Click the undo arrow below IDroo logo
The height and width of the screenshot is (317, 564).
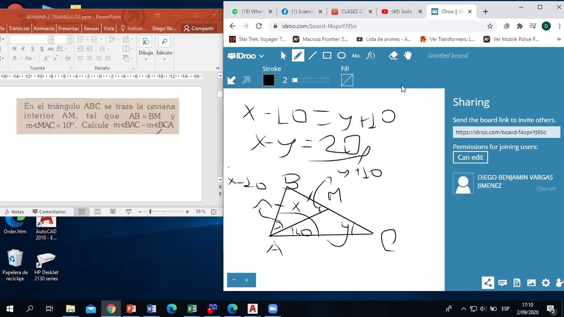coord(231,80)
